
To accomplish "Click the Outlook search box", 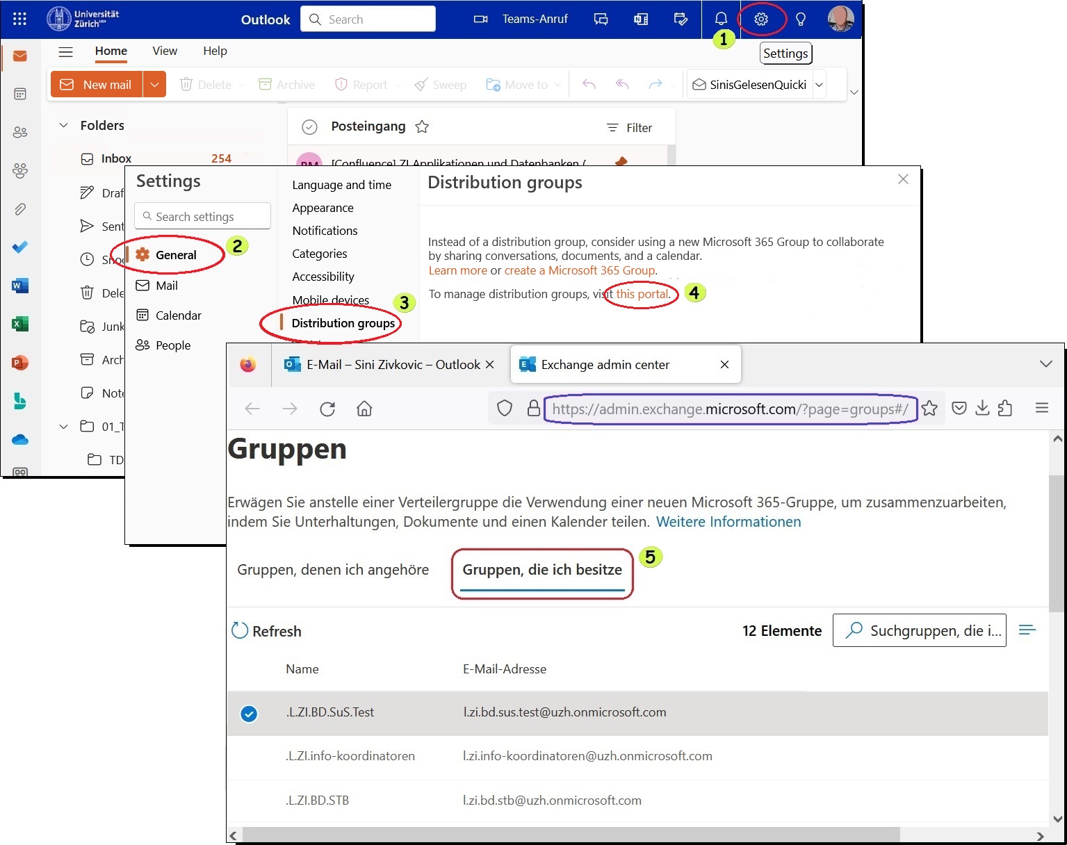I will [x=368, y=19].
